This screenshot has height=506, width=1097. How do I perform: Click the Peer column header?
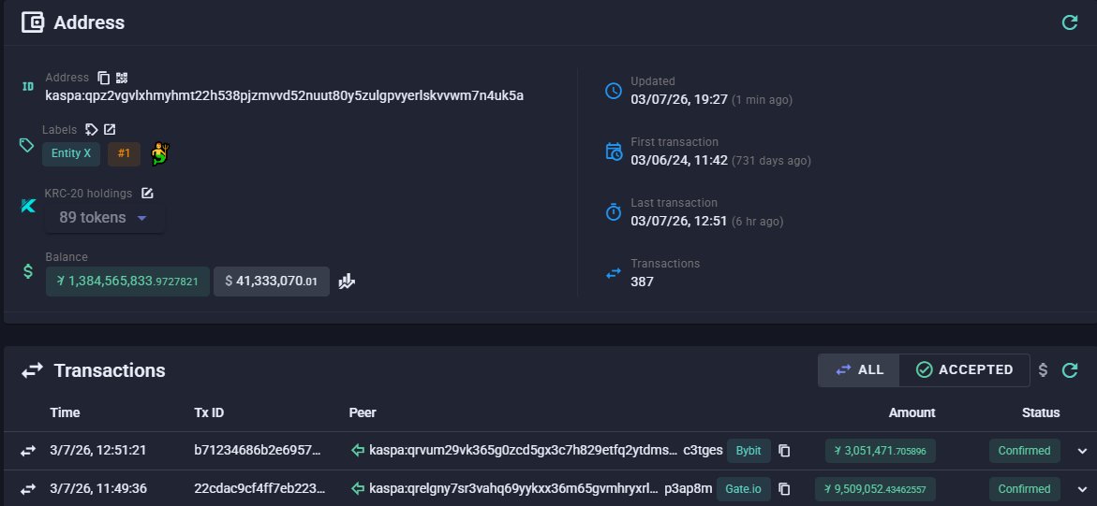tap(363, 412)
